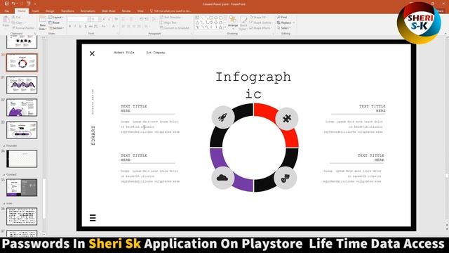Click the hamburger menu icon on the slide
Screen dimensions: 449x253
93,218
